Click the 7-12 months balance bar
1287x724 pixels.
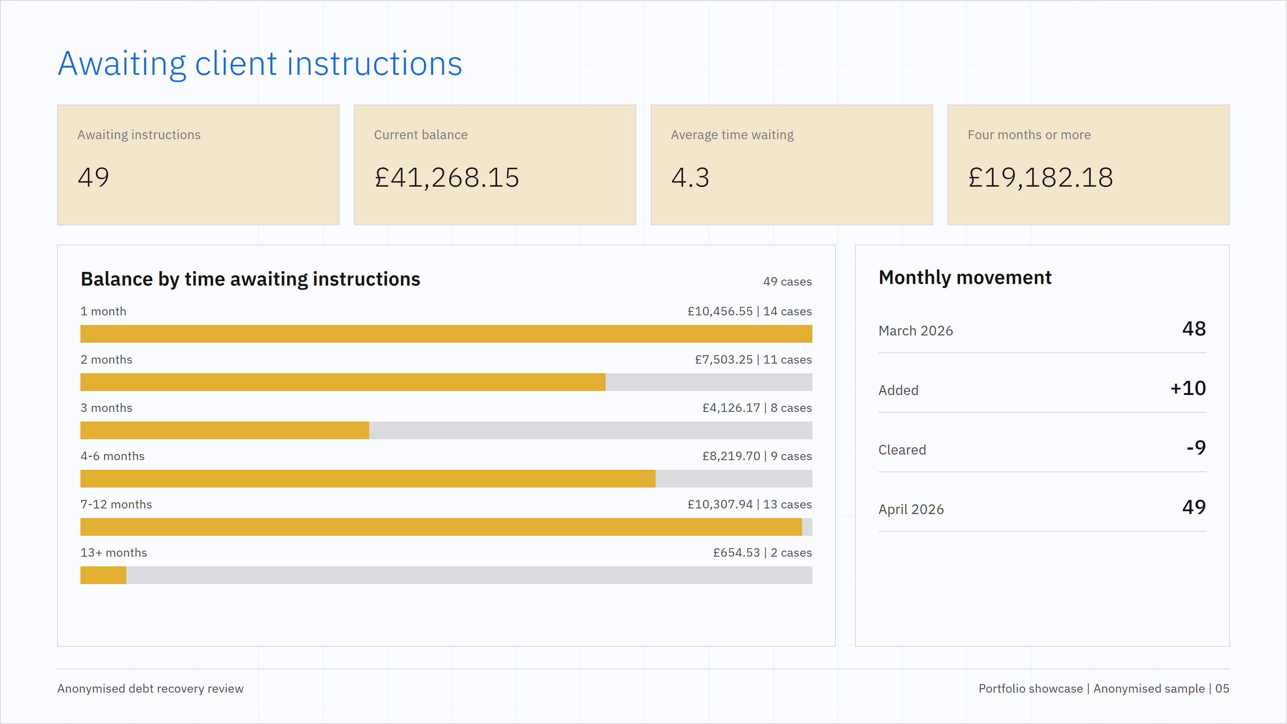[x=446, y=527]
